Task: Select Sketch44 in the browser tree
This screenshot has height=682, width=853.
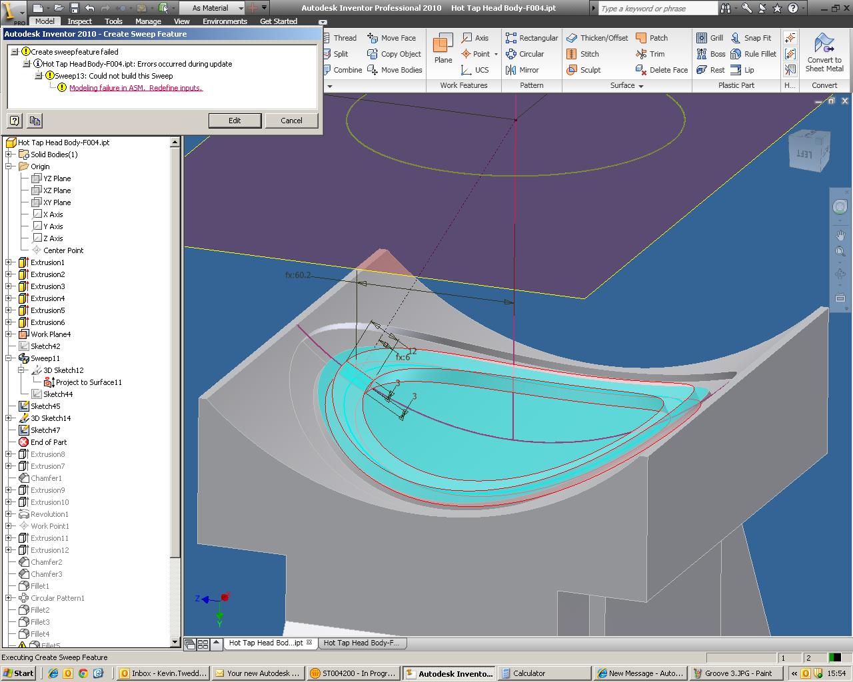Action: tap(52, 394)
